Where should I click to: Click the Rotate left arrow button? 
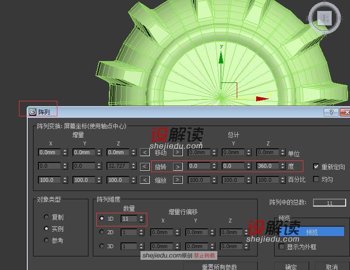click(144, 166)
